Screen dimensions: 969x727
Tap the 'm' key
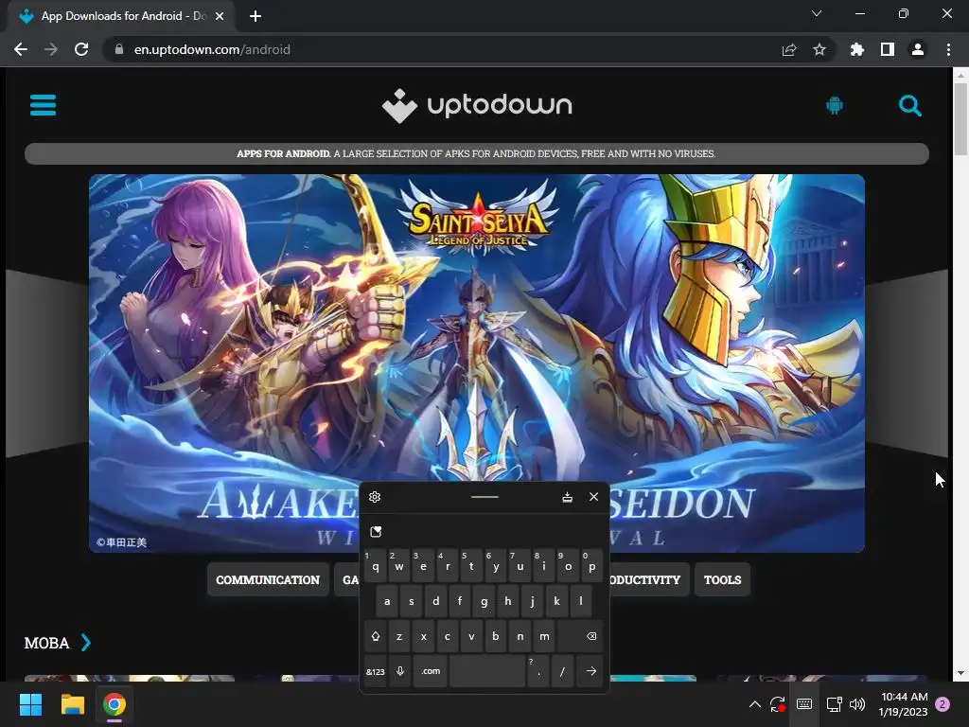pyautogui.click(x=544, y=636)
